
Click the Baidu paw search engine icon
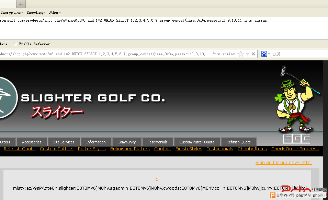click(264, 54)
